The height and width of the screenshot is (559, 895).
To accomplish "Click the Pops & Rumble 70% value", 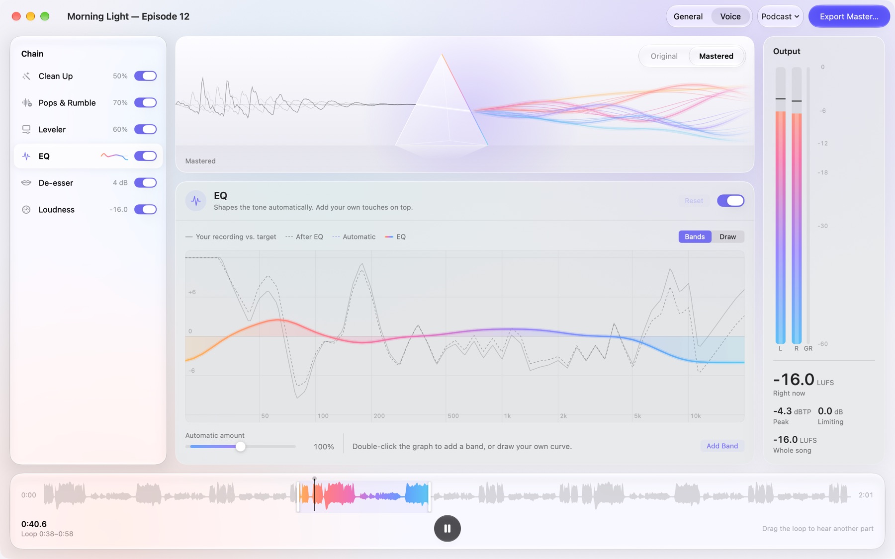I will (x=120, y=103).
